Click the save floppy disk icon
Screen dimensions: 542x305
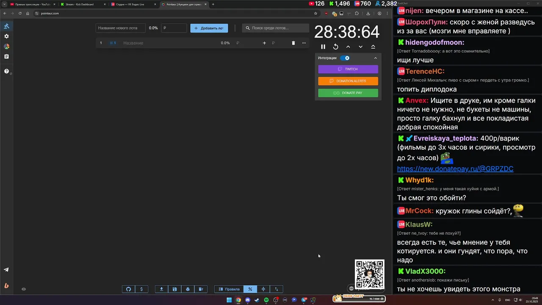pyautogui.click(x=174, y=289)
